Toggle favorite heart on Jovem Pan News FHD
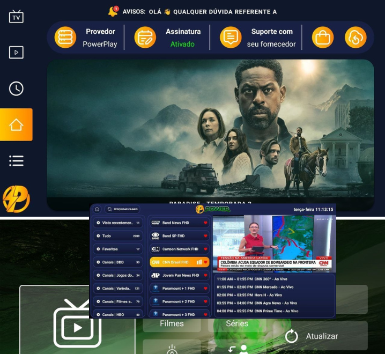Image resolution: width=385 pixels, height=354 pixels. coord(205,275)
